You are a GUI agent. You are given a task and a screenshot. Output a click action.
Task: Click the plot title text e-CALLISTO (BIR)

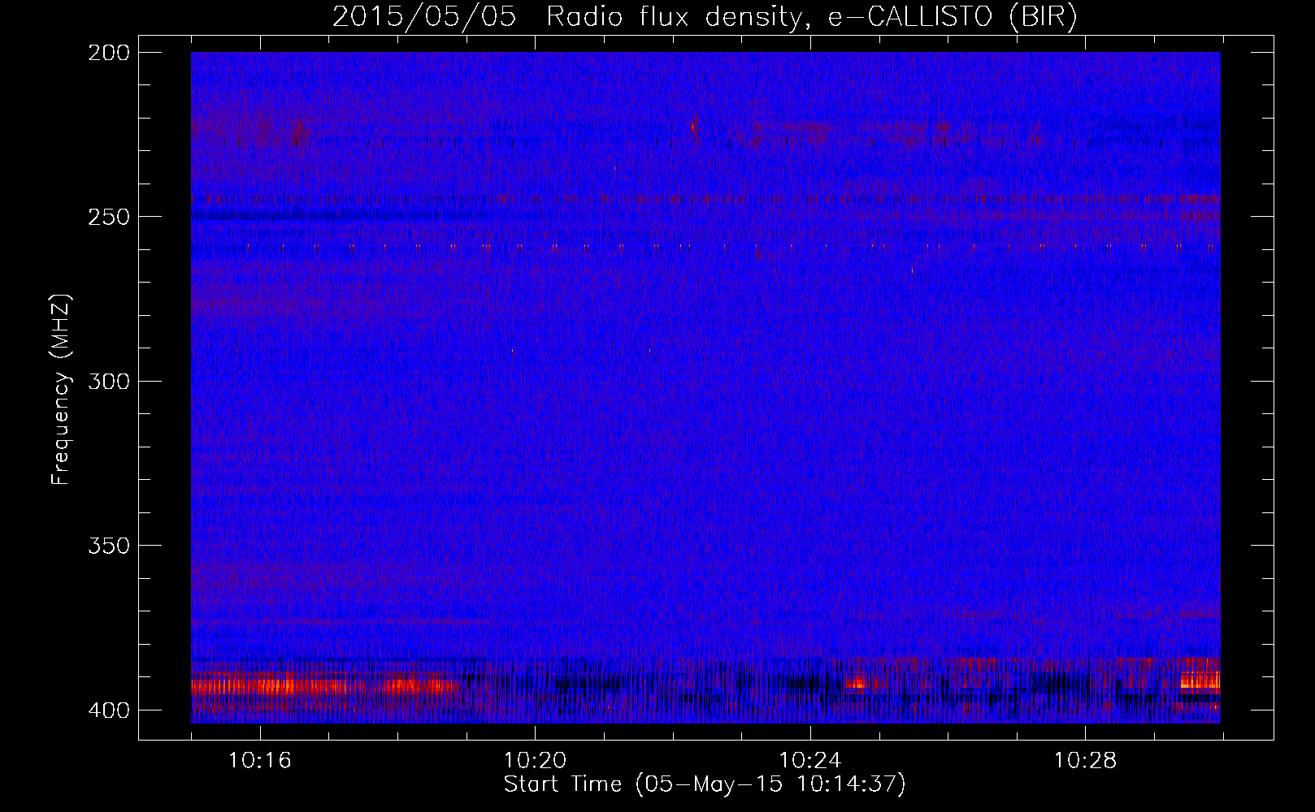953,17
